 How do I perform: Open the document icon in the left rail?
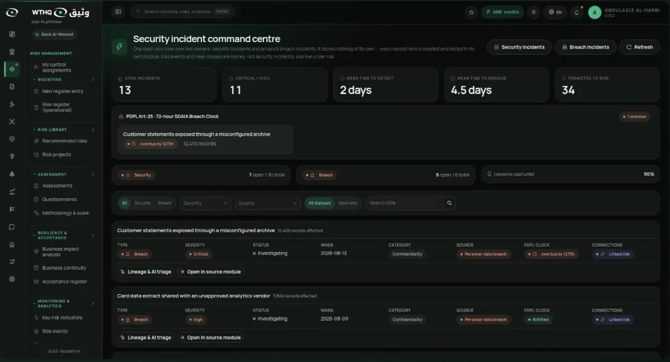(12, 87)
